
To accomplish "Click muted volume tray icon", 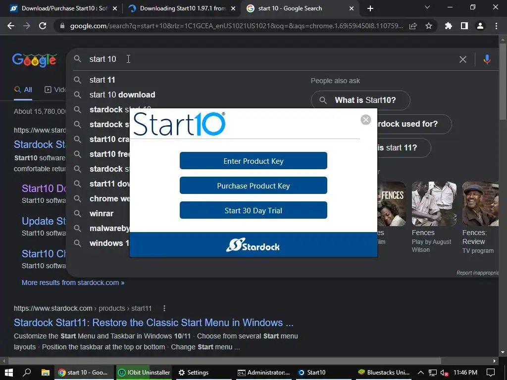I will 444,373.
